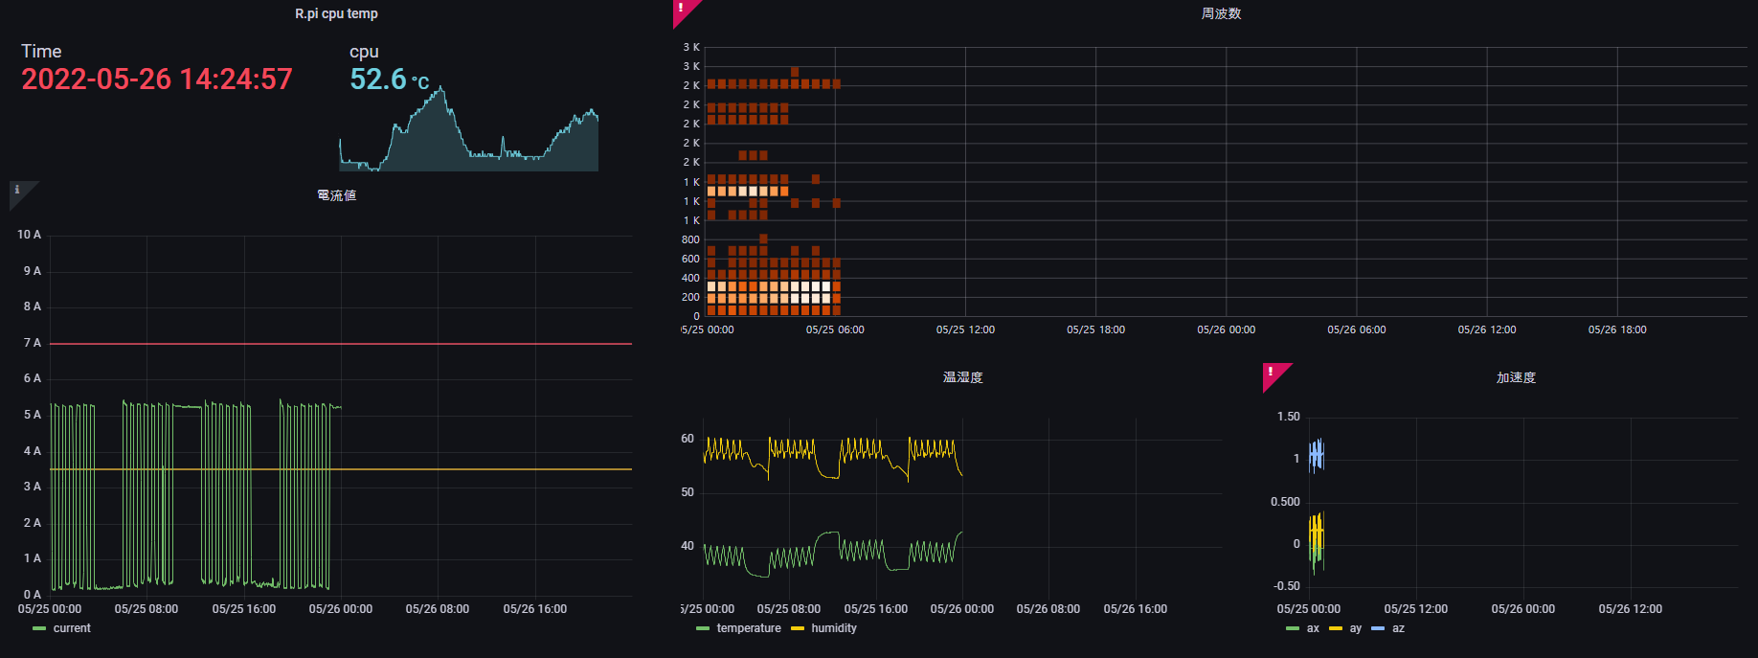Open the info icon on 電流値 panel
1758x658 pixels.
click(17, 190)
